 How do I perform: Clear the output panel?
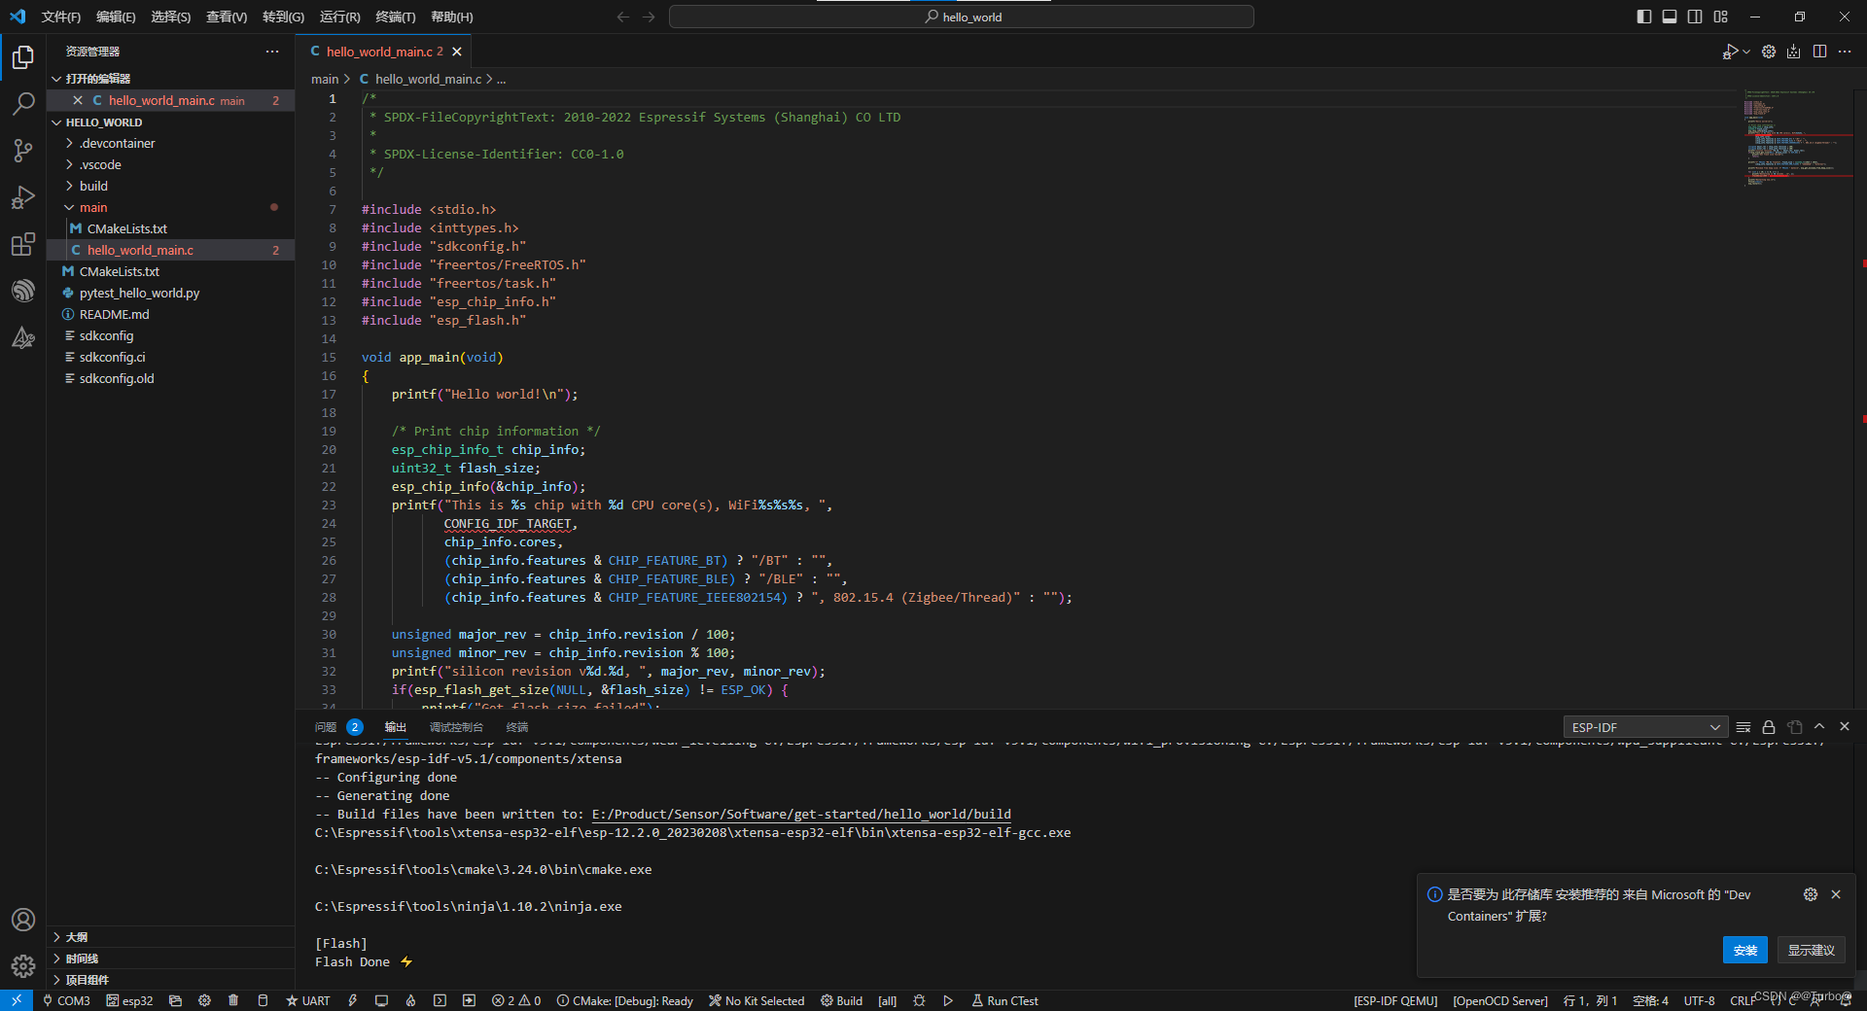point(1744,727)
